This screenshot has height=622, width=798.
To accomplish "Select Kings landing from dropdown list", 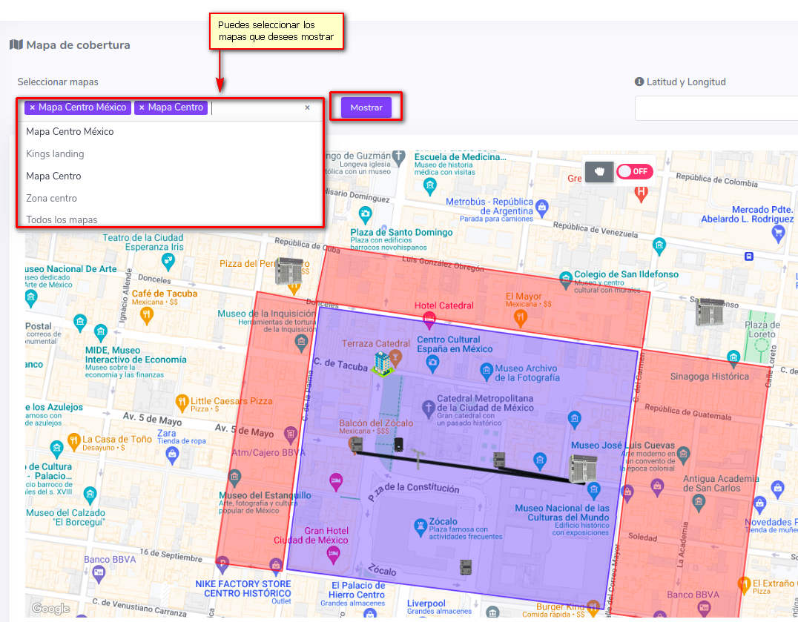I will click(55, 154).
